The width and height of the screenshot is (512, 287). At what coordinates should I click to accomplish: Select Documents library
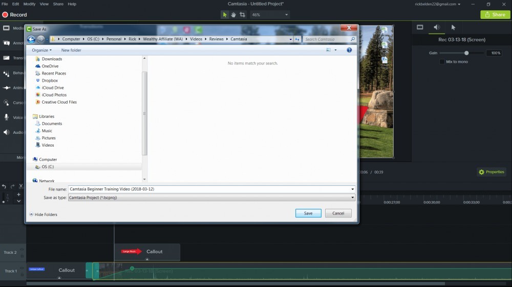(x=52, y=124)
